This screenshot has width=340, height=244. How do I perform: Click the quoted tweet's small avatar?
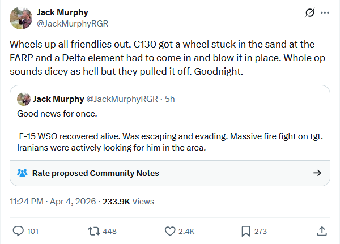point(23,99)
